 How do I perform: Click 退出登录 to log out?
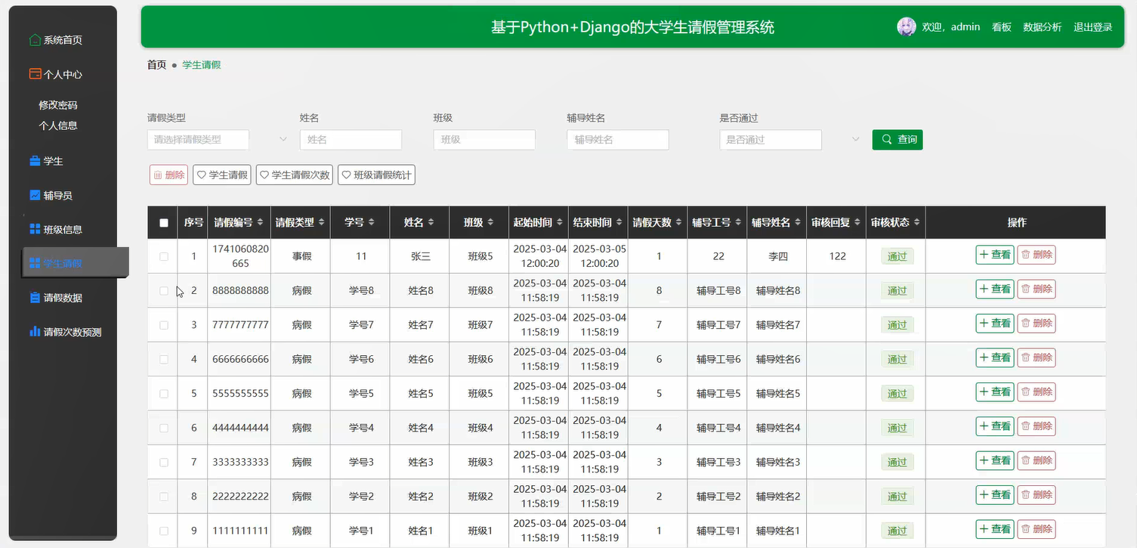point(1093,26)
